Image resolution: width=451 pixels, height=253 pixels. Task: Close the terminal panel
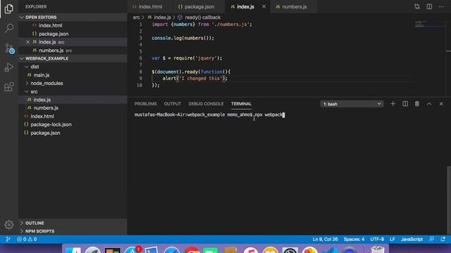441,104
